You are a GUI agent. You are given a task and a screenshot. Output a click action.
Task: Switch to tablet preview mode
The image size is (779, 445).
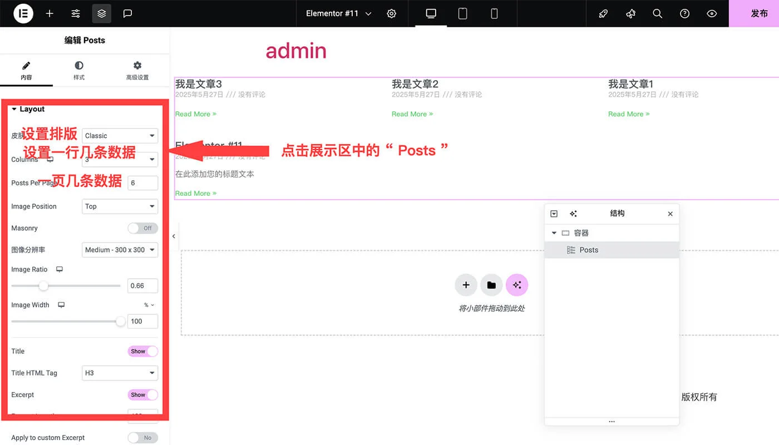(462, 13)
